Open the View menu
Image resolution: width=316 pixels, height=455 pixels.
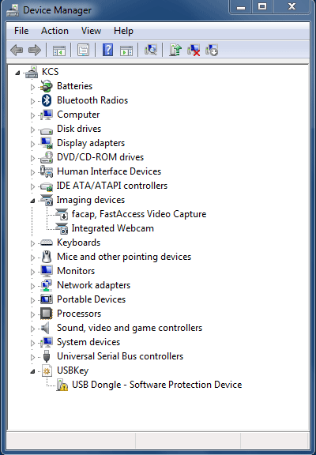coord(91,31)
